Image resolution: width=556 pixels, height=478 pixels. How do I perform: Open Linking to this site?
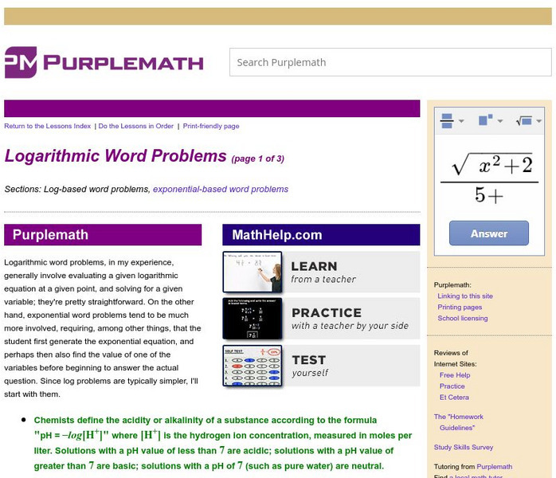coord(465,296)
